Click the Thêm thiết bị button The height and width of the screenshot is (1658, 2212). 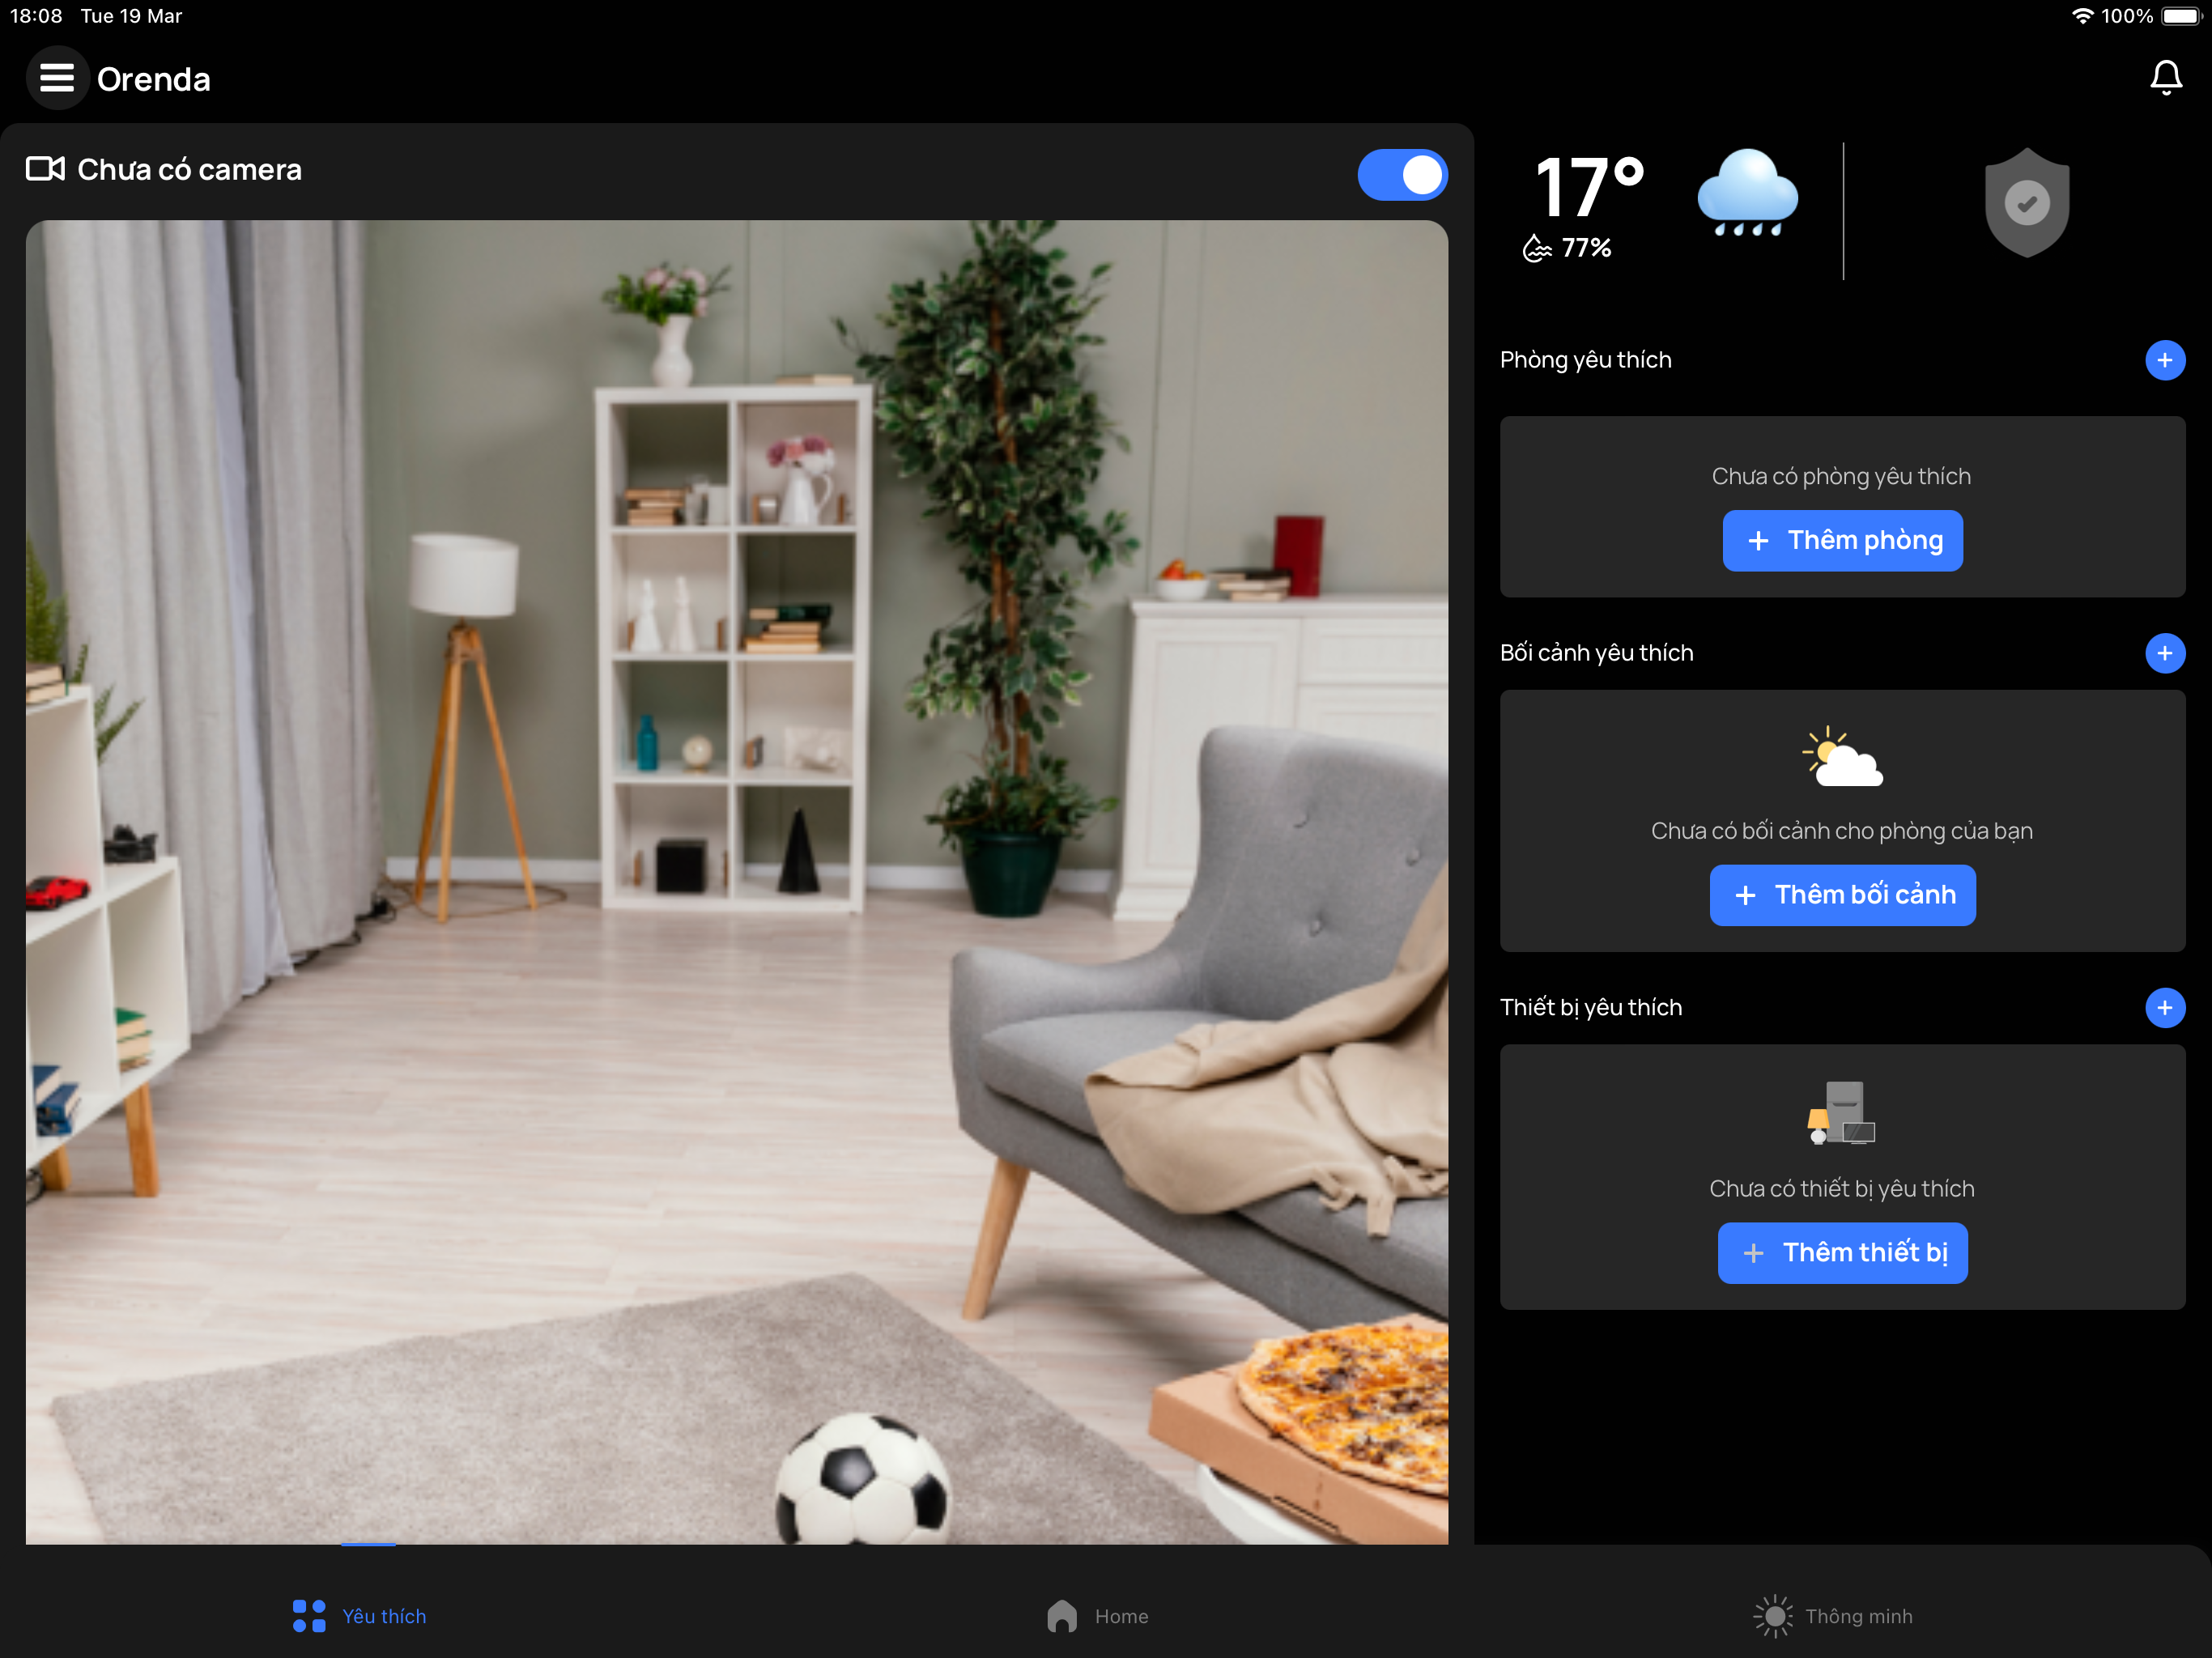click(1842, 1253)
